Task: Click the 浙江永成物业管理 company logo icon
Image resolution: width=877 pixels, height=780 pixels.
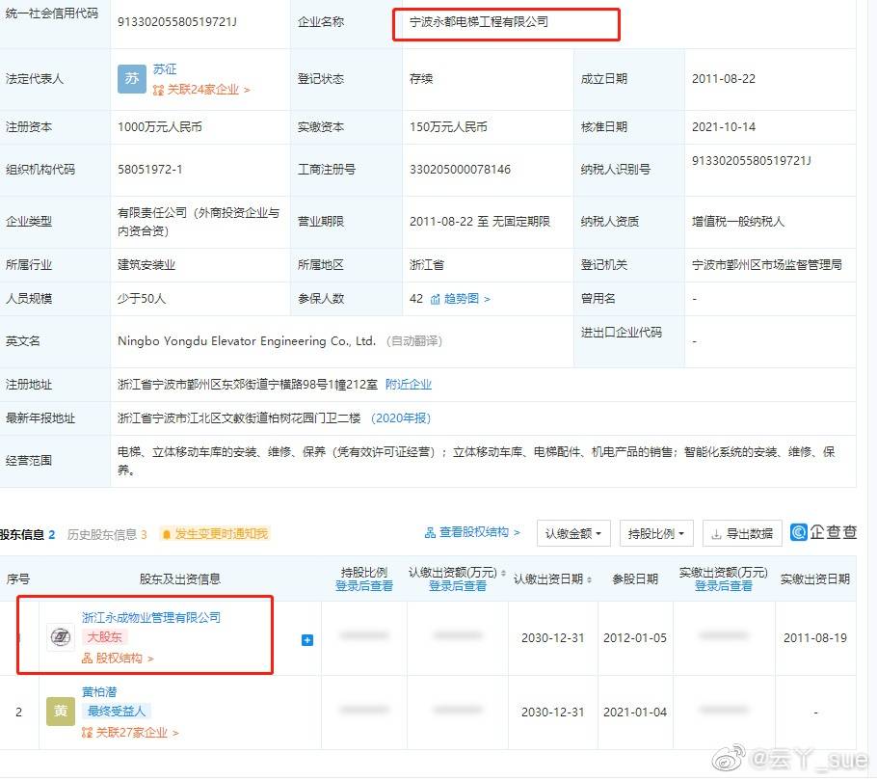Action: point(60,637)
